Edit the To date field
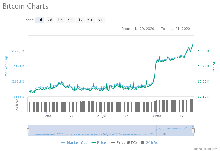Image resolution: width=220 pixels, height=151 pixels. [x=181, y=29]
